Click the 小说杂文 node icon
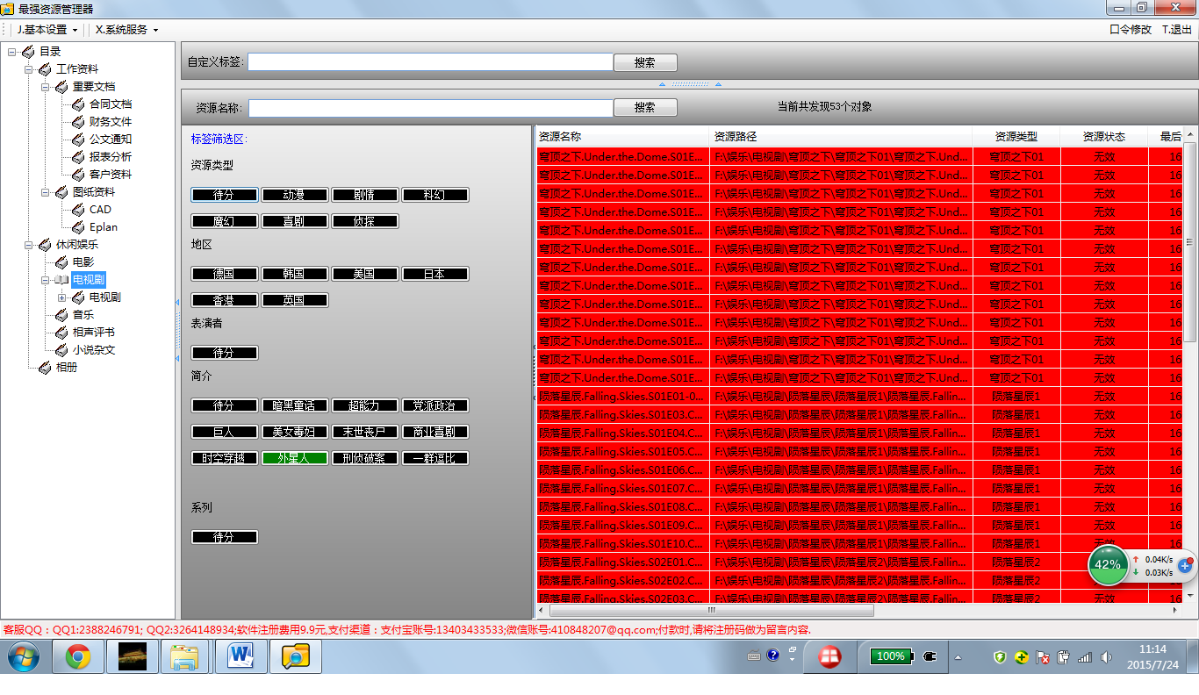Image resolution: width=1199 pixels, height=695 pixels. click(61, 350)
